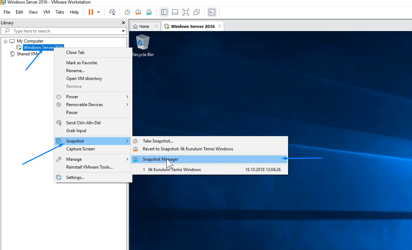Close the Home tab
This screenshot has height=250, width=412.
point(156,26)
